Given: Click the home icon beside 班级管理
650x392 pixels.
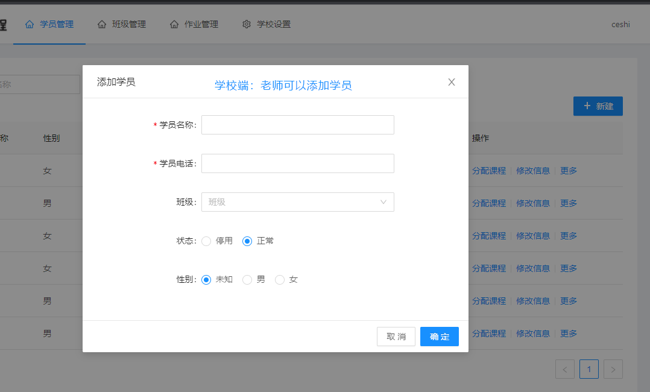Looking at the screenshot, I should pos(101,25).
